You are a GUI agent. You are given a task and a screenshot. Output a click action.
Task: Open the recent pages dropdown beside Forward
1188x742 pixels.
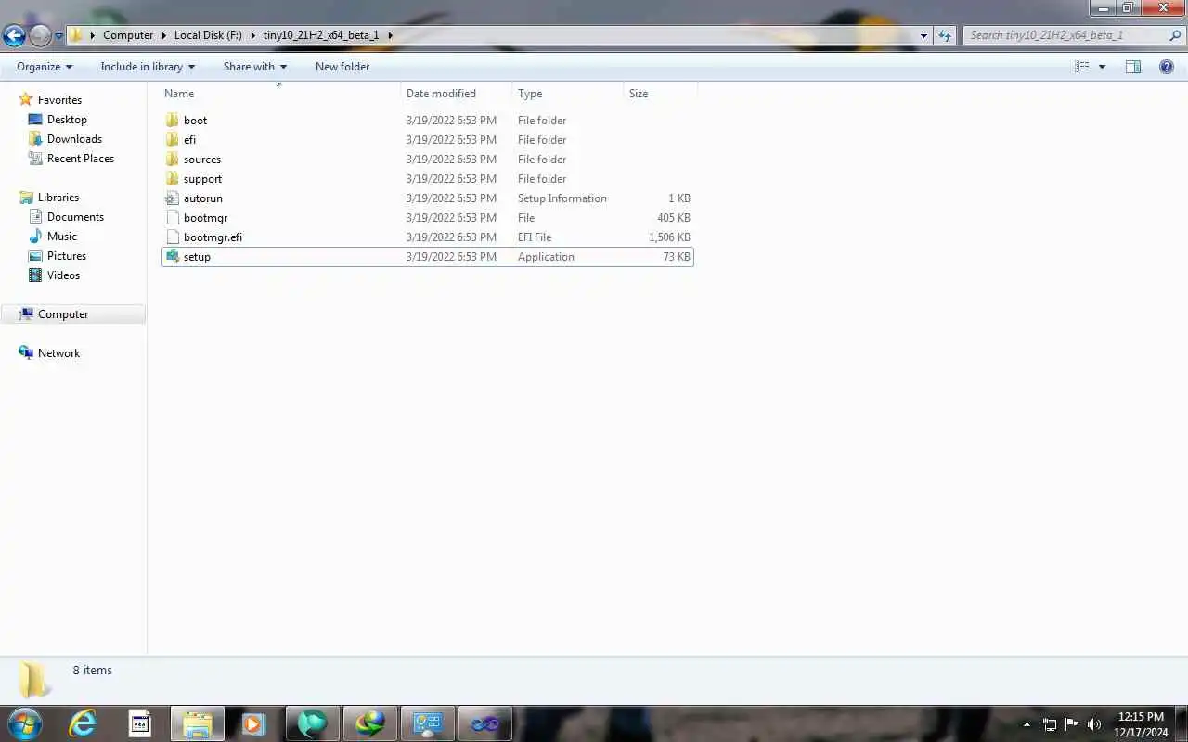[58, 36]
